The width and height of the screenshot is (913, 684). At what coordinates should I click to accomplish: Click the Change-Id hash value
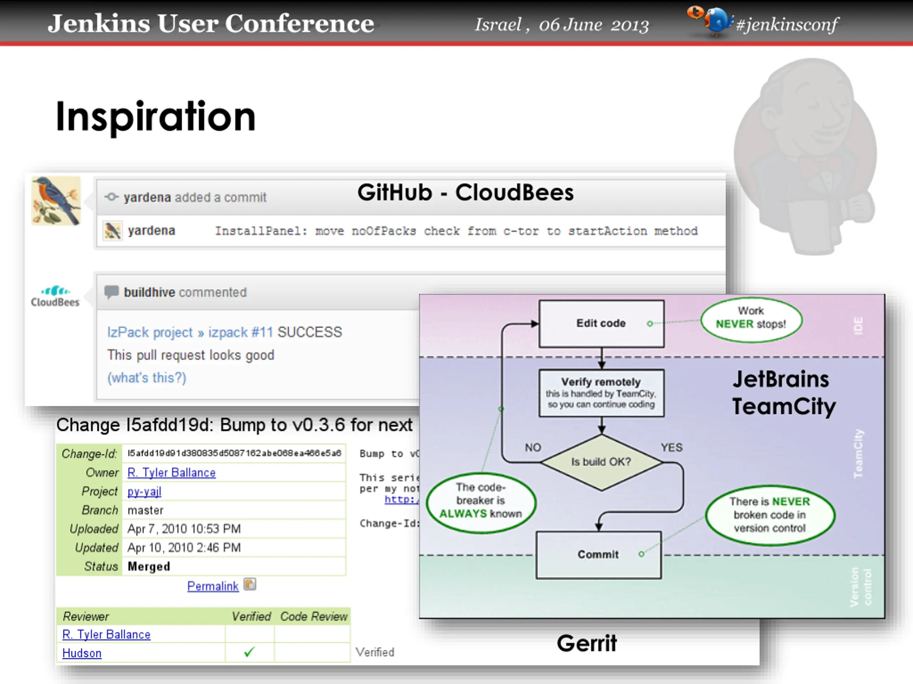(x=234, y=453)
